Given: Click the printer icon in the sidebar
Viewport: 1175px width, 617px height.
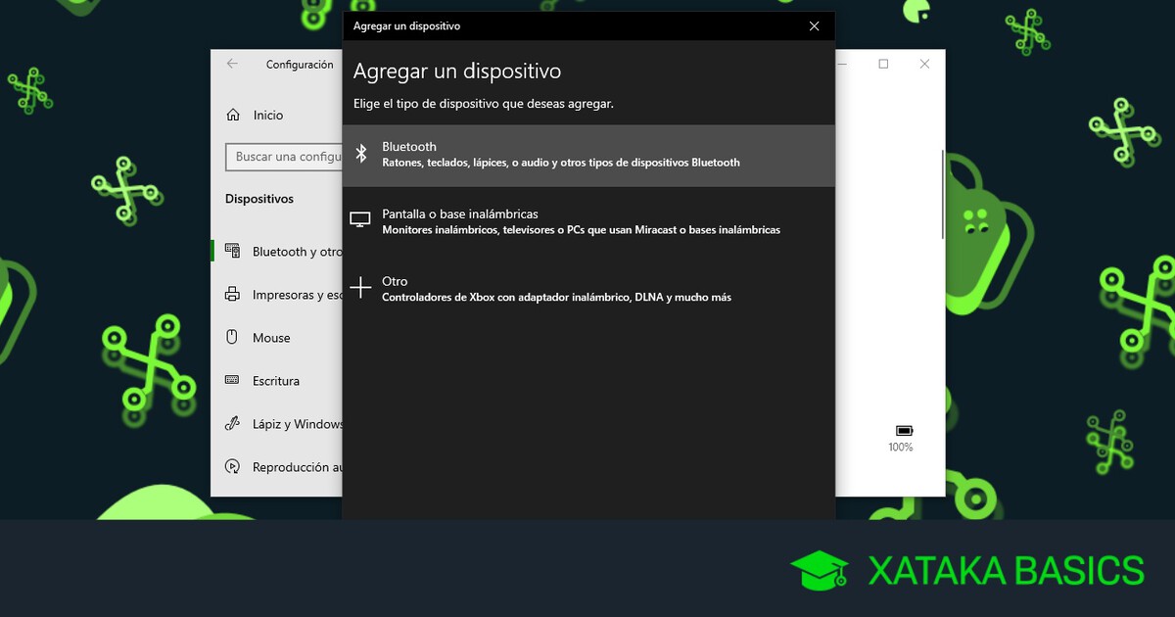Looking at the screenshot, I should click(233, 295).
